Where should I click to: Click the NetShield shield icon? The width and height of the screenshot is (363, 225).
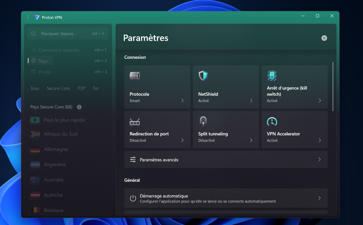click(203, 76)
